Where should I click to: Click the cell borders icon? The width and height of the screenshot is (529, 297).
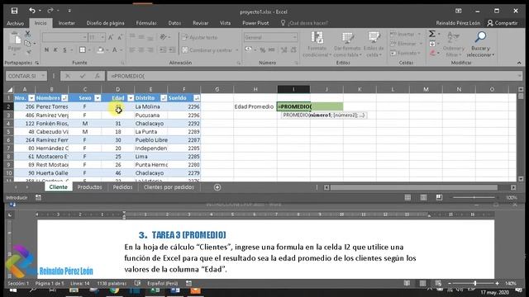point(83,50)
